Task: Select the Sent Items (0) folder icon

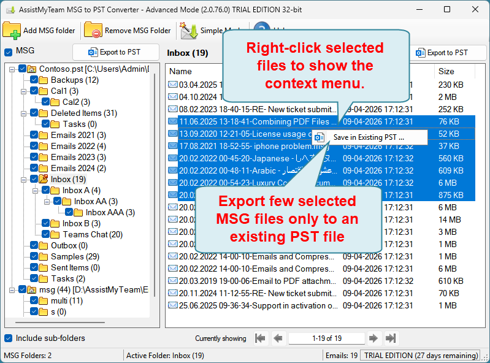Action: tap(43, 268)
